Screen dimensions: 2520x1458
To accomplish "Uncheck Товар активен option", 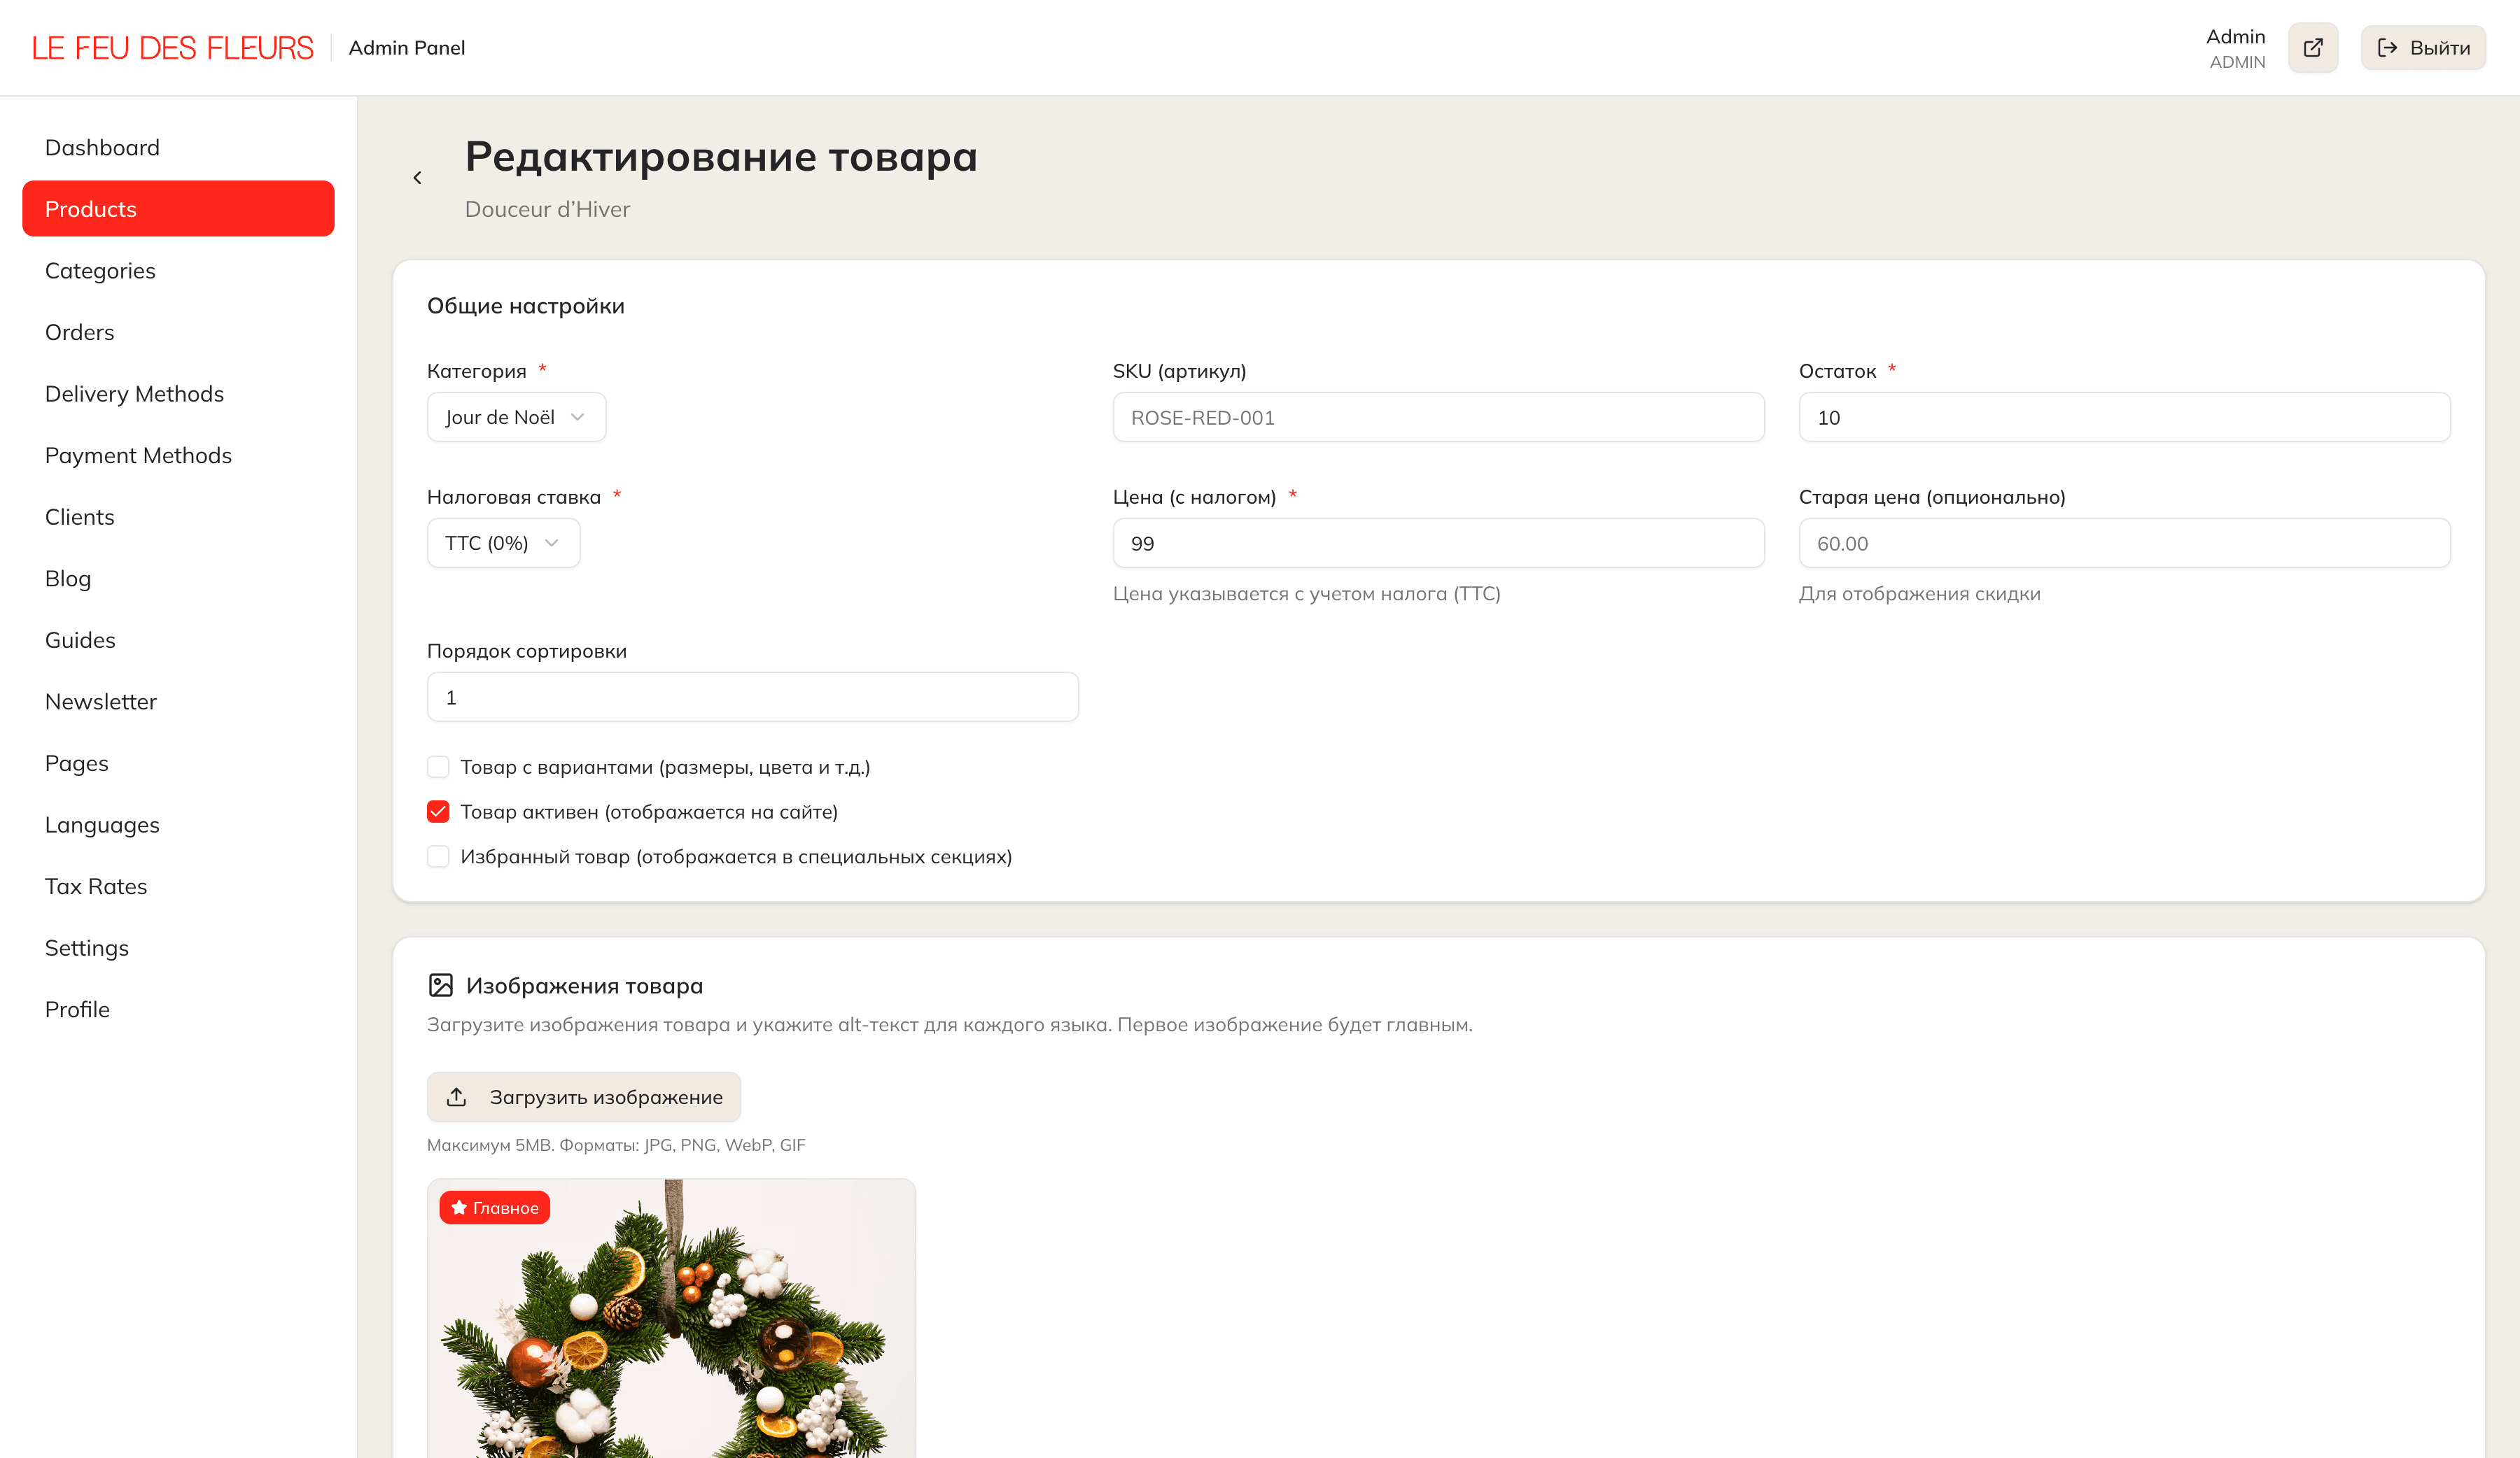I will 438,812.
